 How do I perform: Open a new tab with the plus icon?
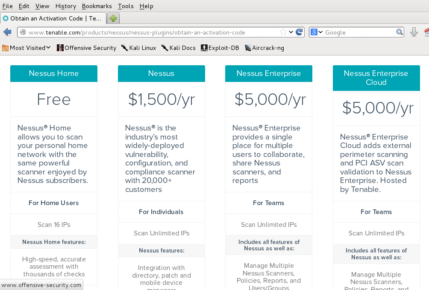(x=113, y=18)
